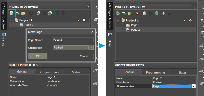The height and width of the screenshot is (96, 204).
Task: Click tree-view icon in right Projects Overview header
Action: click(194, 7)
